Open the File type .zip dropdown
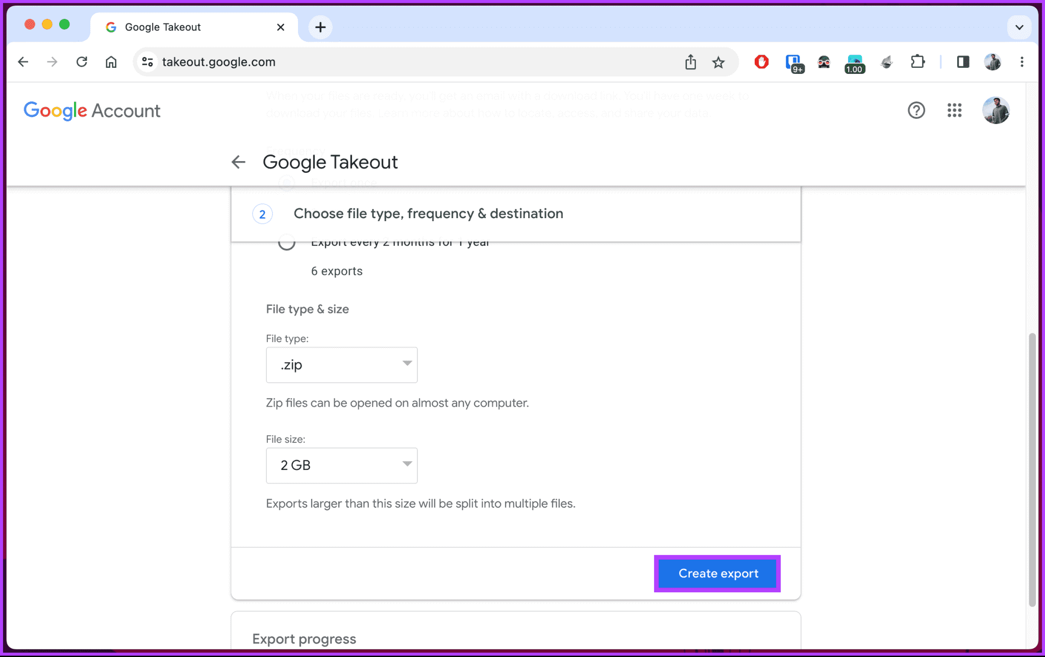The image size is (1045, 657). [x=341, y=365]
